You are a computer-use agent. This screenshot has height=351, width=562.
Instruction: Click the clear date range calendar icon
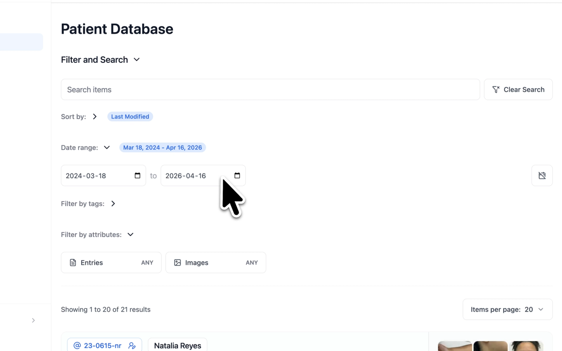point(542,175)
